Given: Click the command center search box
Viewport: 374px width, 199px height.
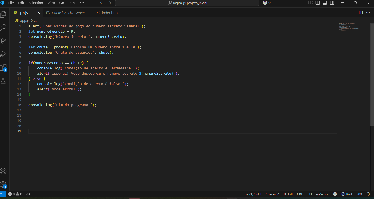Looking at the screenshot, I should click(x=187, y=3).
